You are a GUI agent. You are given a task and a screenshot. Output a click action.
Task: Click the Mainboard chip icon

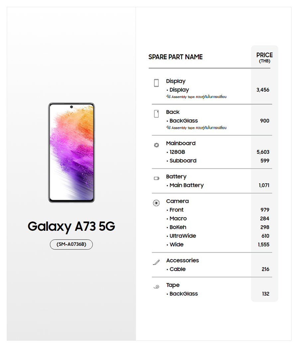156,145
